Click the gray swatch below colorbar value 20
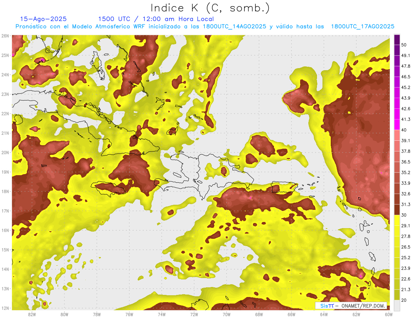Image resolution: width=413 pixels, height=319 pixels. [397, 305]
